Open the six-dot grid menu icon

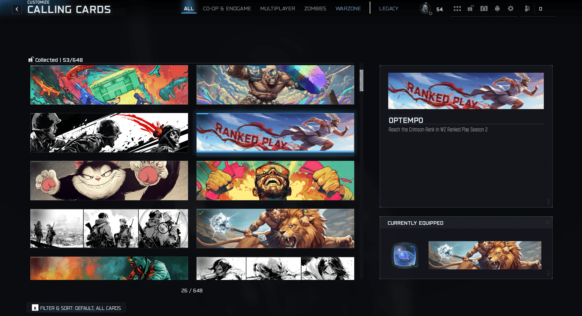click(x=457, y=9)
